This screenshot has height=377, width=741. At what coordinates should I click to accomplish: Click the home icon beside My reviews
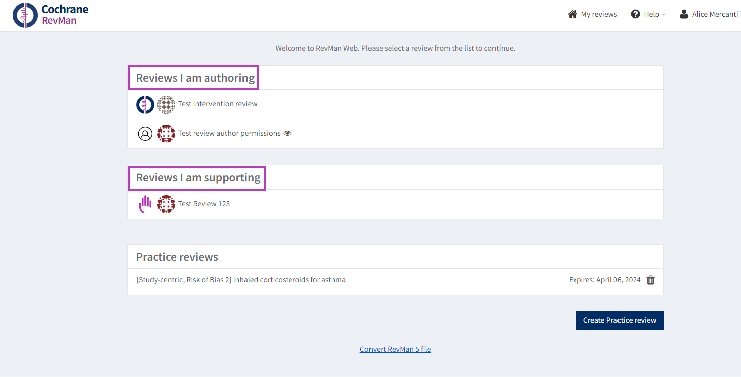click(572, 14)
